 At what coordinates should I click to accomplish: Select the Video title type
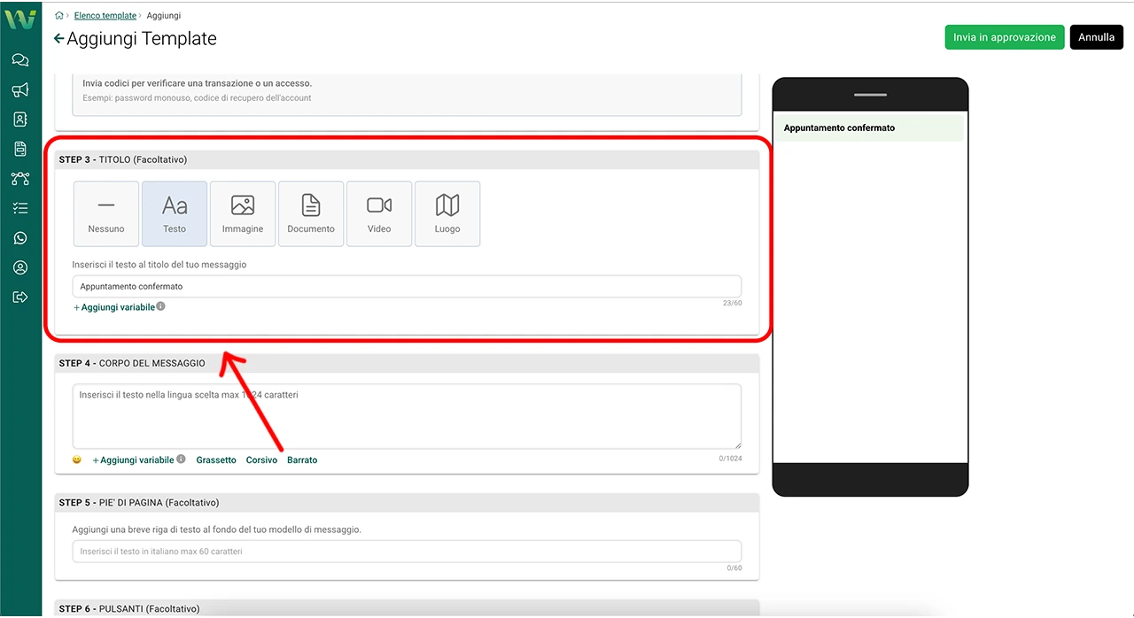click(x=379, y=213)
